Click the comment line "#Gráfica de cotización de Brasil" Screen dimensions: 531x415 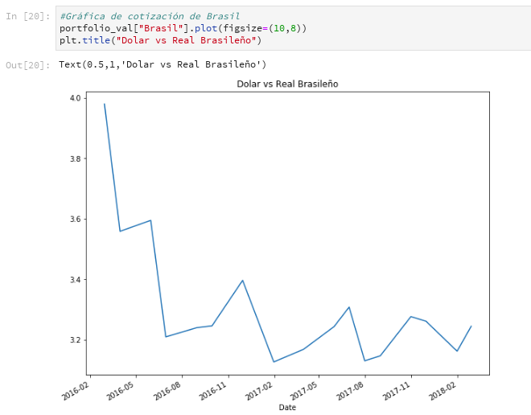click(150, 17)
